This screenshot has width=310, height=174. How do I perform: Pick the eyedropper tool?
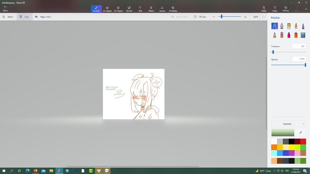[x=301, y=133]
